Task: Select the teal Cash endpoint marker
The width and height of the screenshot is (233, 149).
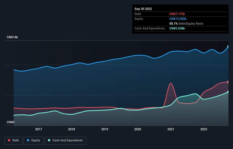Action: pos(228,92)
